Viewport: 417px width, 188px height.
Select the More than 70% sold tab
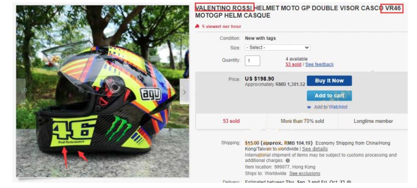(x=303, y=121)
